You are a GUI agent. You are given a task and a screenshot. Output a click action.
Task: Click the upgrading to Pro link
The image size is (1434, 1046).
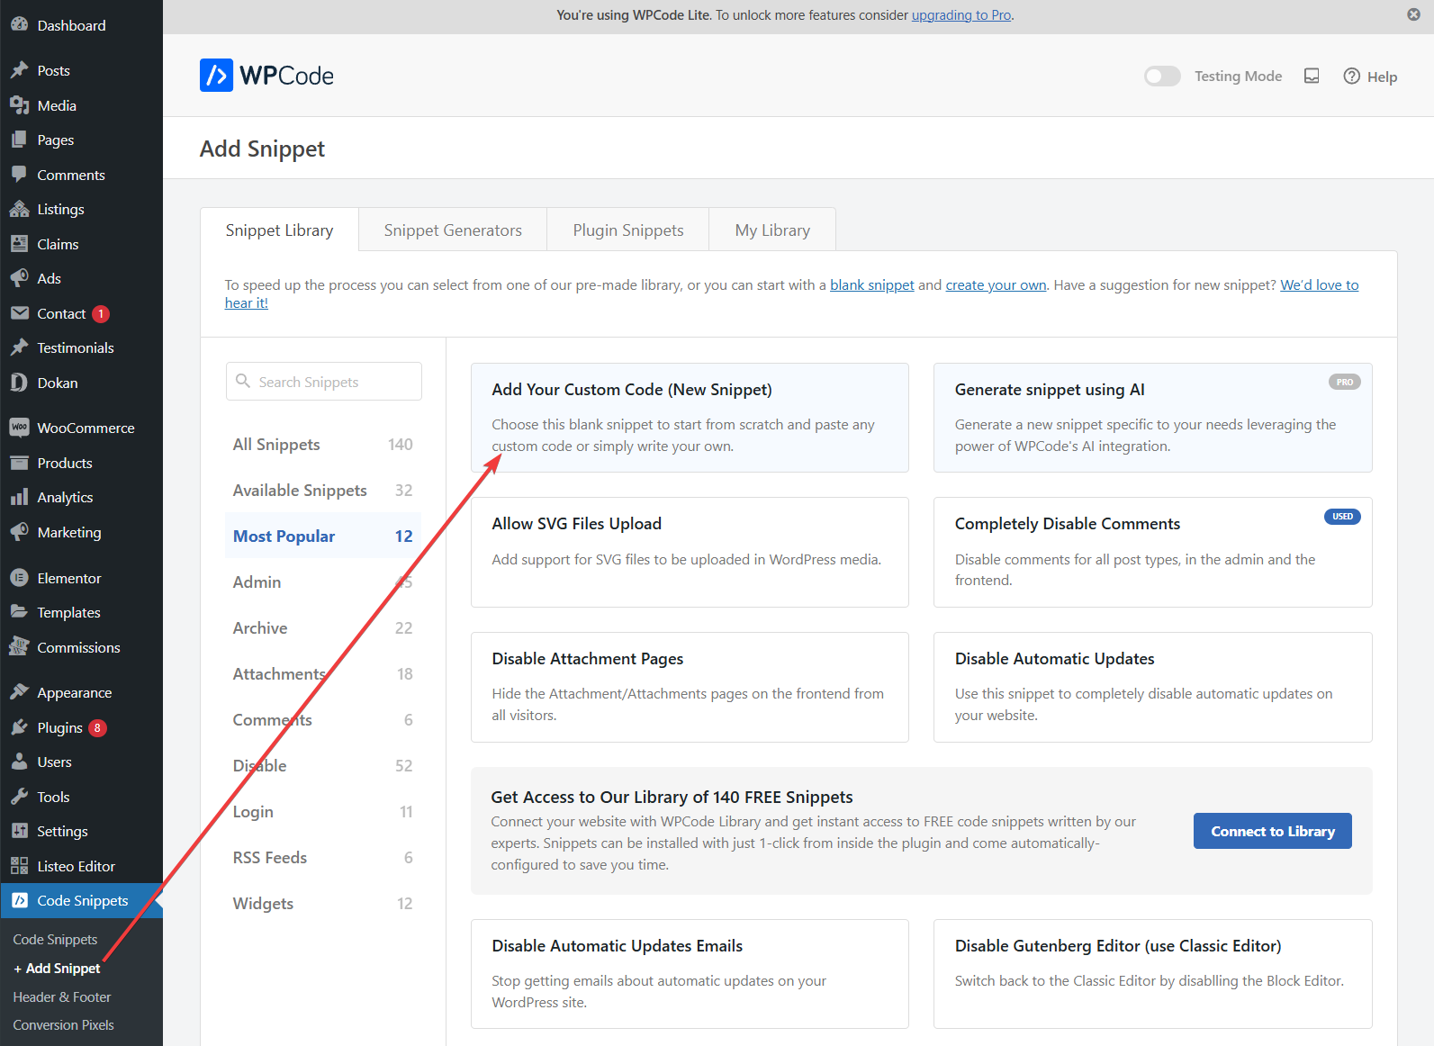(961, 15)
